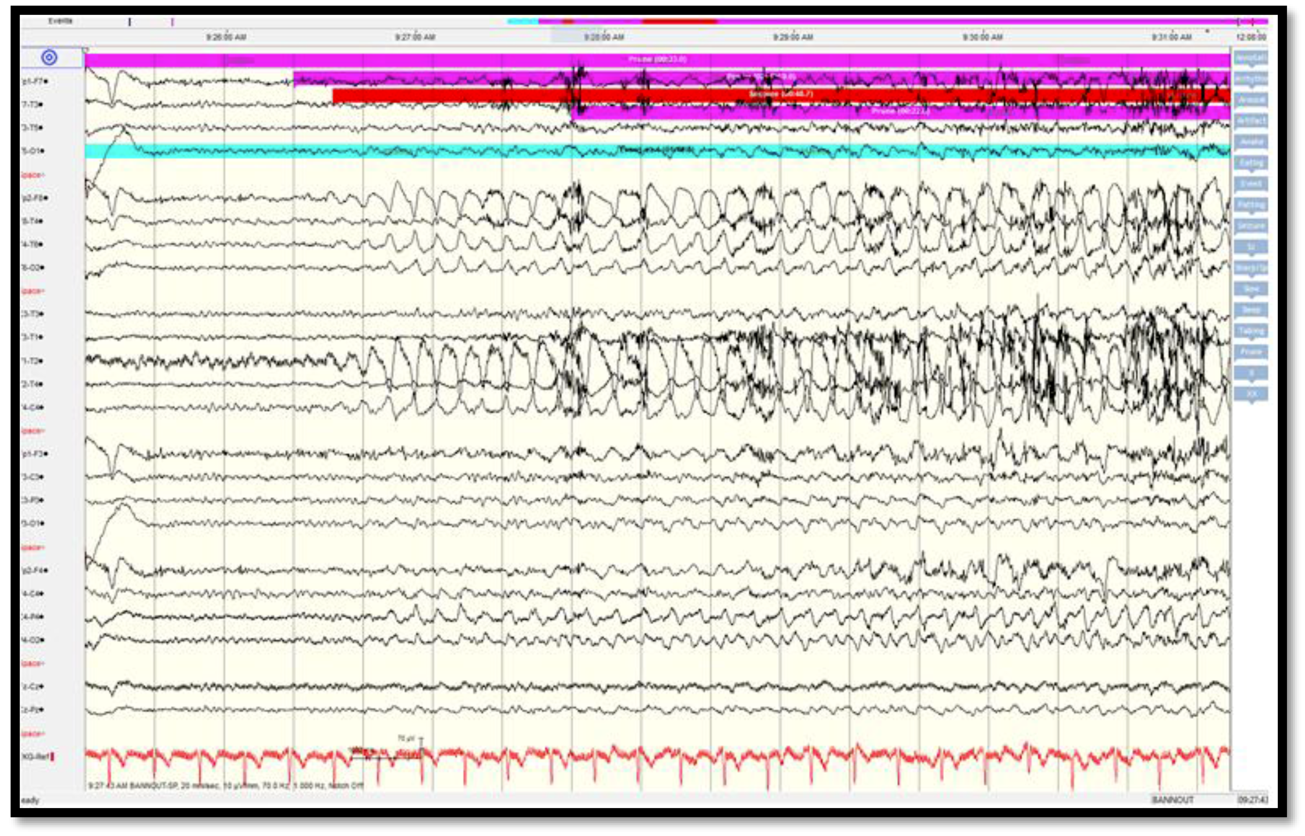Jump to 9:26:00 AM on the time ruler

click(226, 37)
